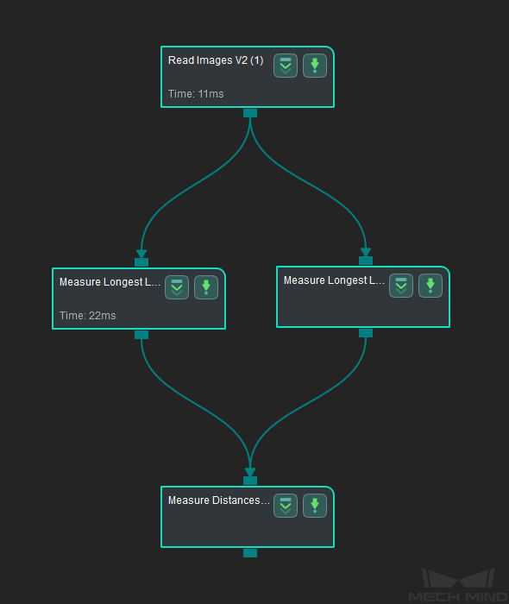This screenshot has width=509, height=604.
Task: Click the Time: 11ms label on Read Images
Action: tap(196, 94)
